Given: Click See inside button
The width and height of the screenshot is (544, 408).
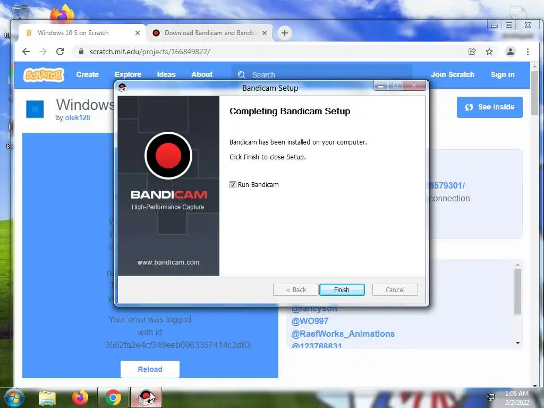Looking at the screenshot, I should (x=489, y=107).
